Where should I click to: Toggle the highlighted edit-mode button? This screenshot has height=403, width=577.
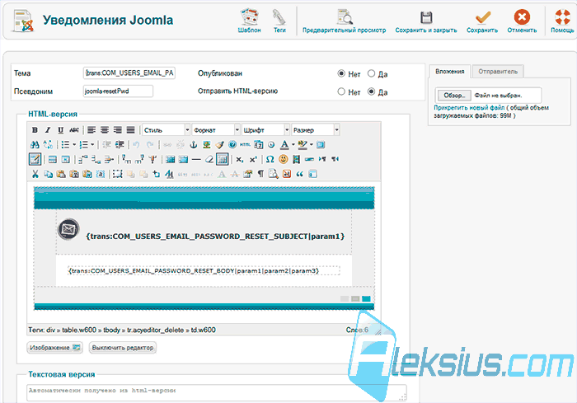pos(35,159)
